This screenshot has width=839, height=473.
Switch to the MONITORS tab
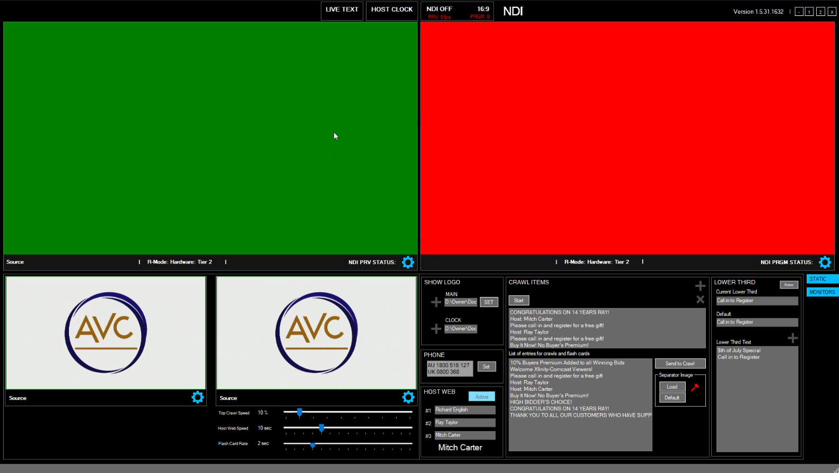click(822, 292)
